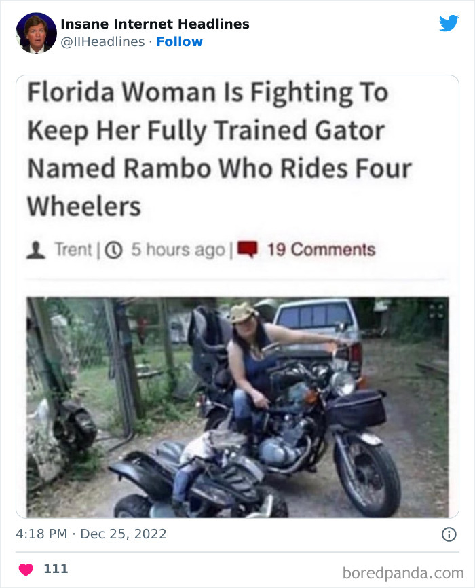Click the 5 hours ago timestamp

pyautogui.click(x=178, y=250)
